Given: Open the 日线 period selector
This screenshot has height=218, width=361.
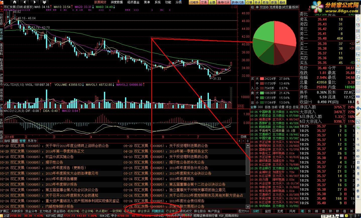Looking at the screenshot, I should 244,137.
